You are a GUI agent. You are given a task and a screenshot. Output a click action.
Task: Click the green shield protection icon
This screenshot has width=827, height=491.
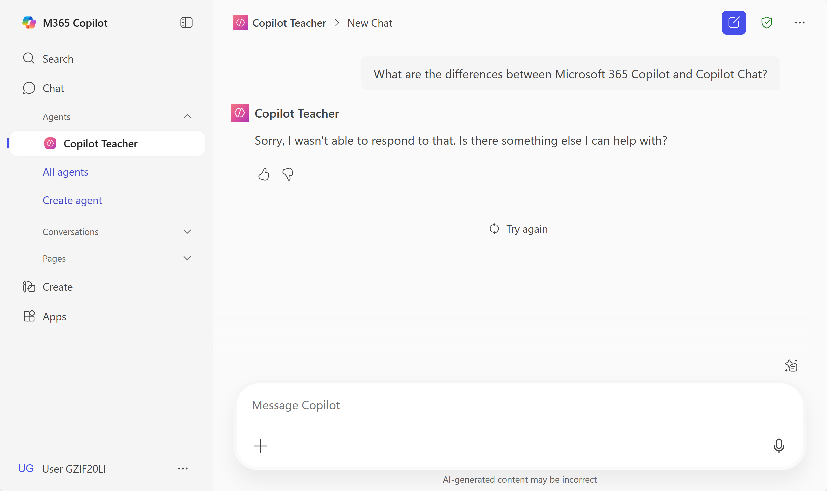[767, 23]
